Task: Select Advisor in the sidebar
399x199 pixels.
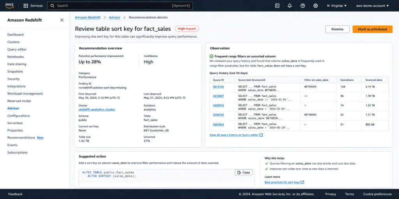Action: (13, 108)
